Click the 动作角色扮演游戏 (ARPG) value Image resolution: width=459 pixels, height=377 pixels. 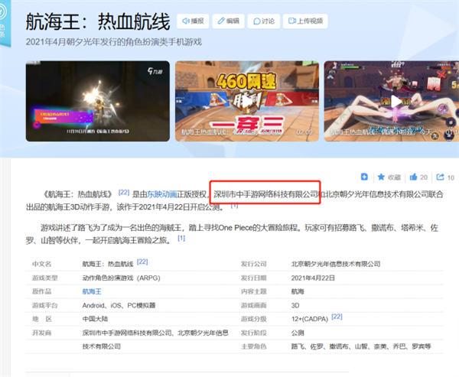coord(121,278)
